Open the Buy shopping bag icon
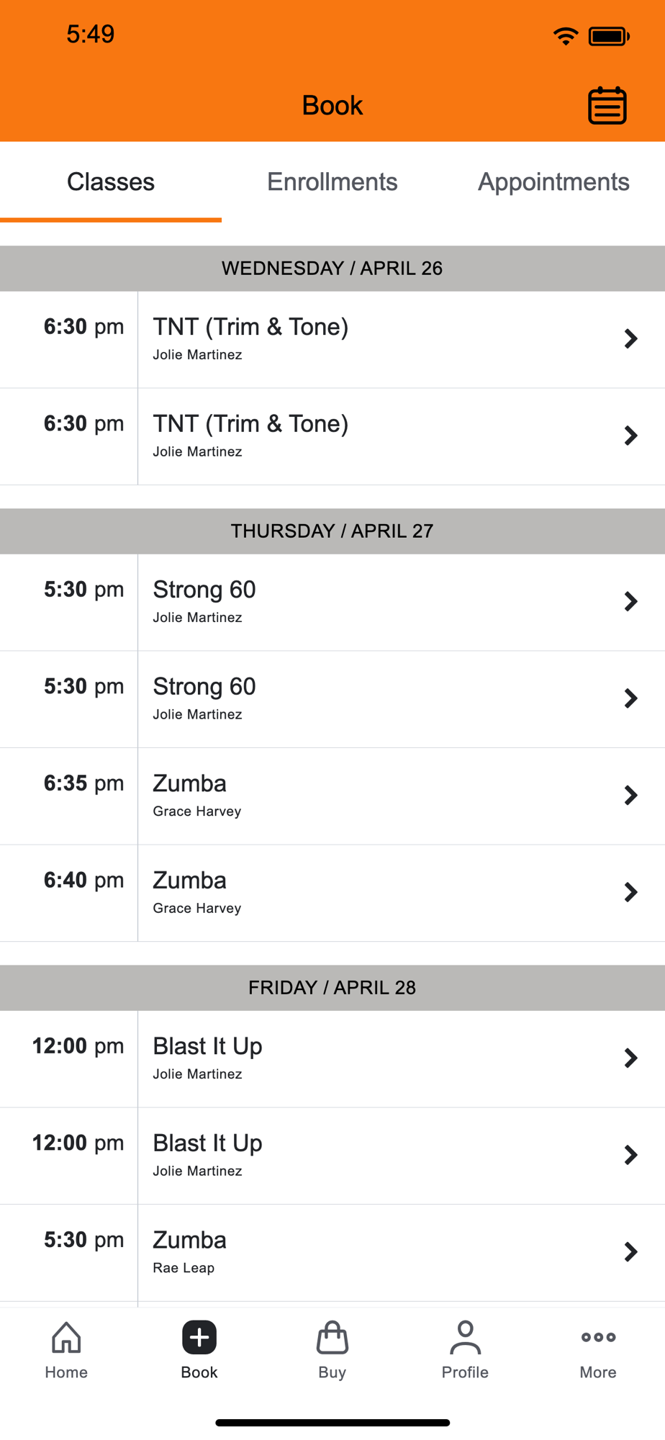Viewport: 665px width, 1440px height. pyautogui.click(x=332, y=1338)
